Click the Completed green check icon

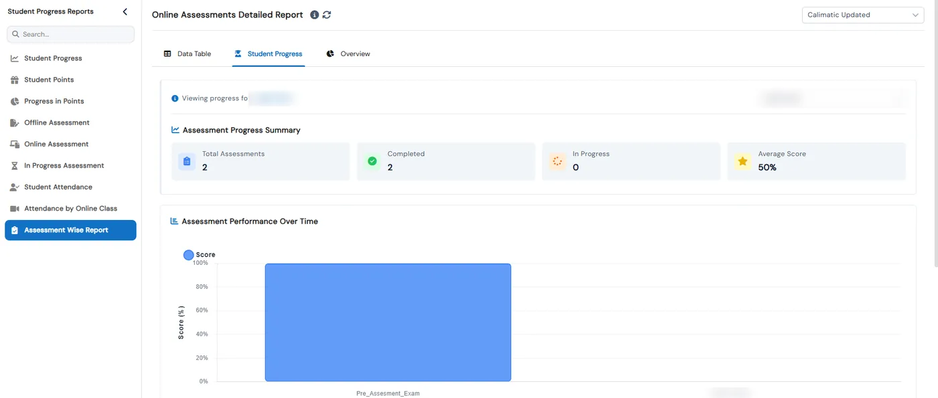coord(372,161)
